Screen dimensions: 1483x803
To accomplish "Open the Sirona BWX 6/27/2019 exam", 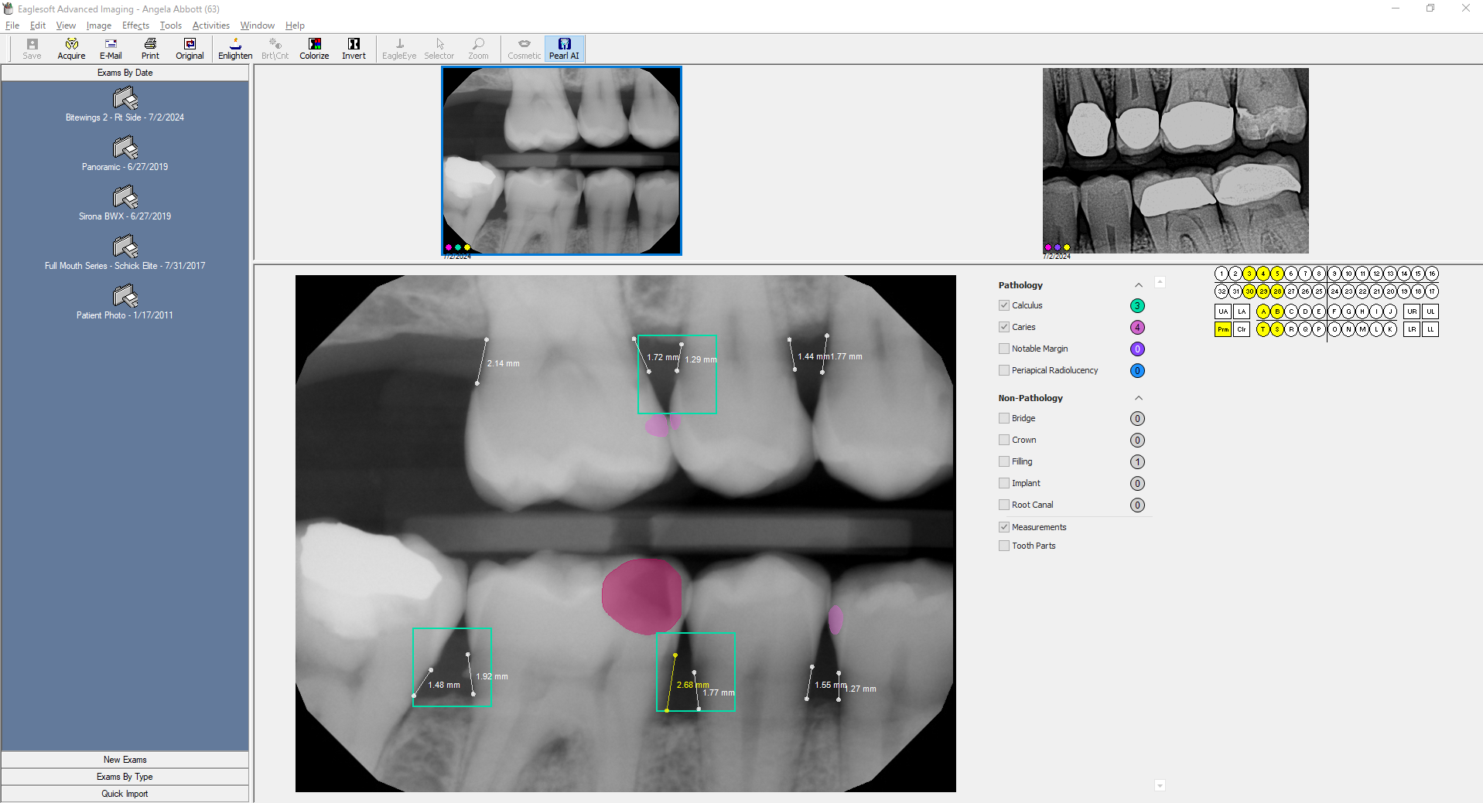I will tap(125, 203).
